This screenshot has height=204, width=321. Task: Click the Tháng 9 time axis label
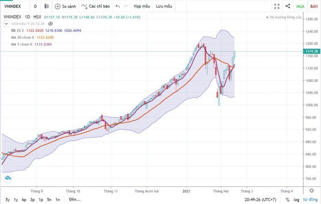click(x=36, y=191)
